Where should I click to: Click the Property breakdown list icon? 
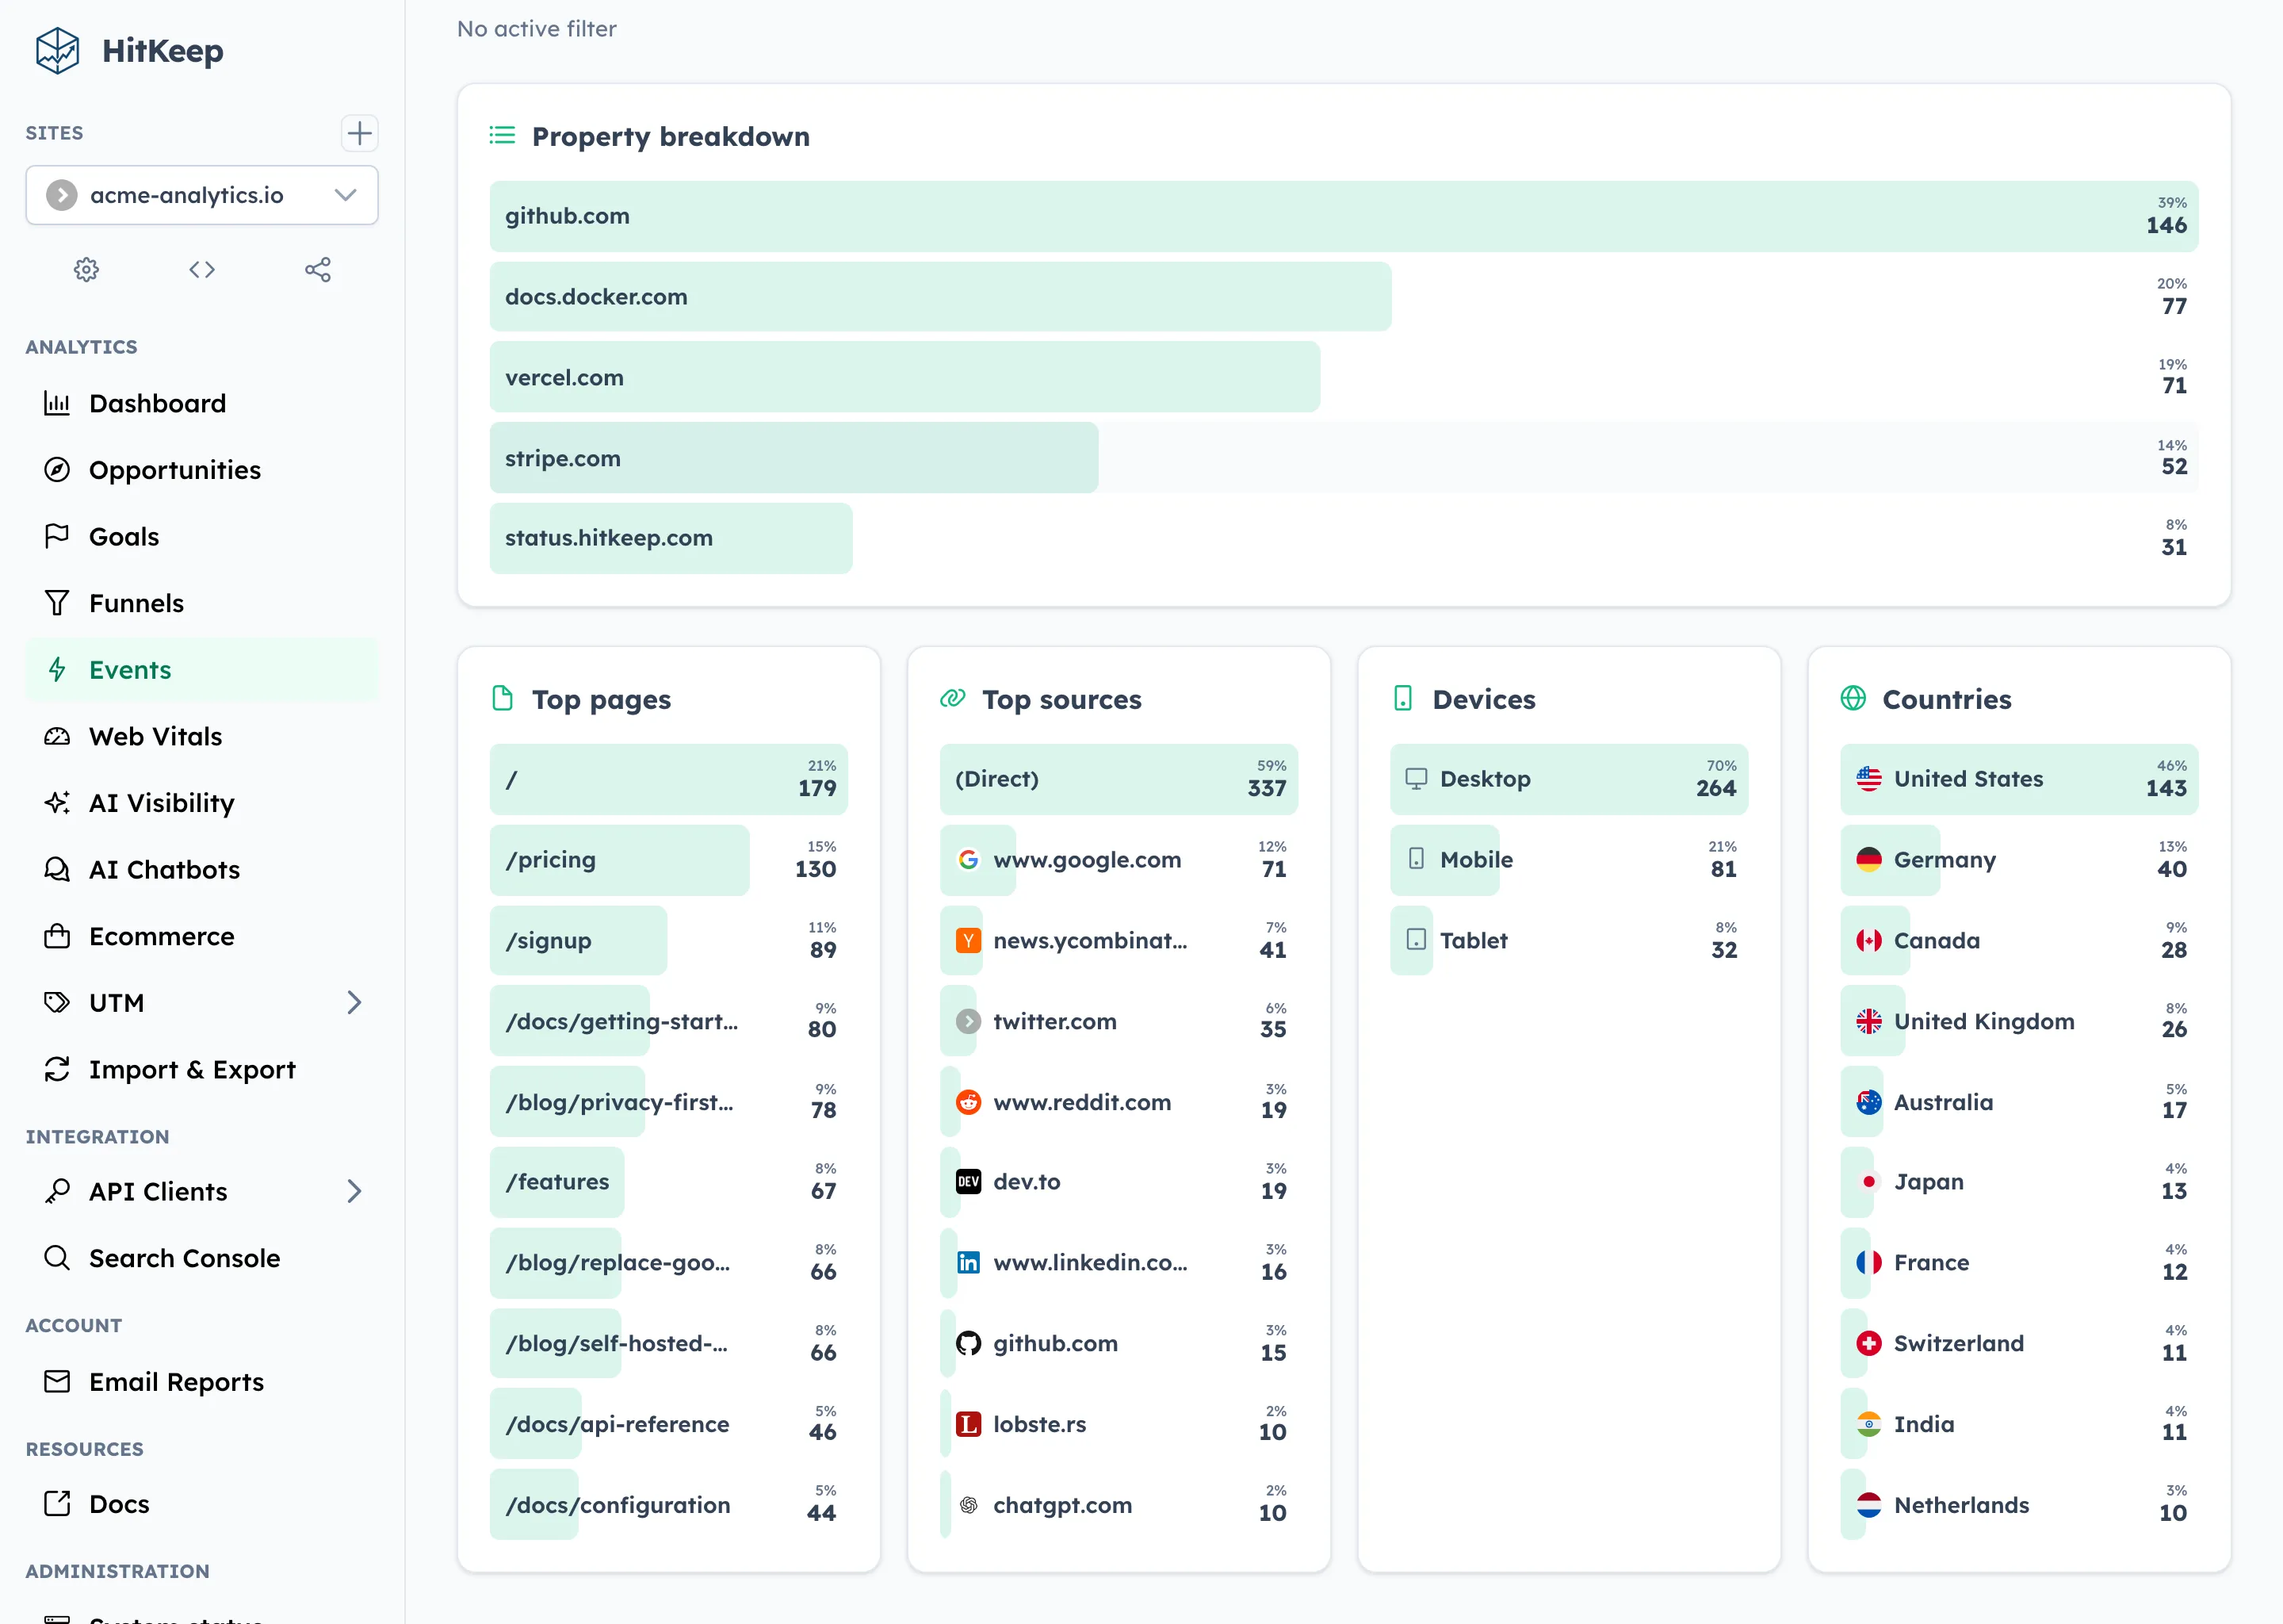pyautogui.click(x=502, y=135)
